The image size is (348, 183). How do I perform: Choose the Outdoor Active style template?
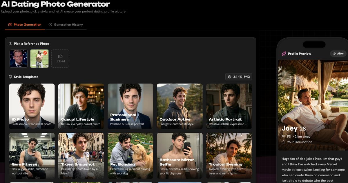coord(180,106)
